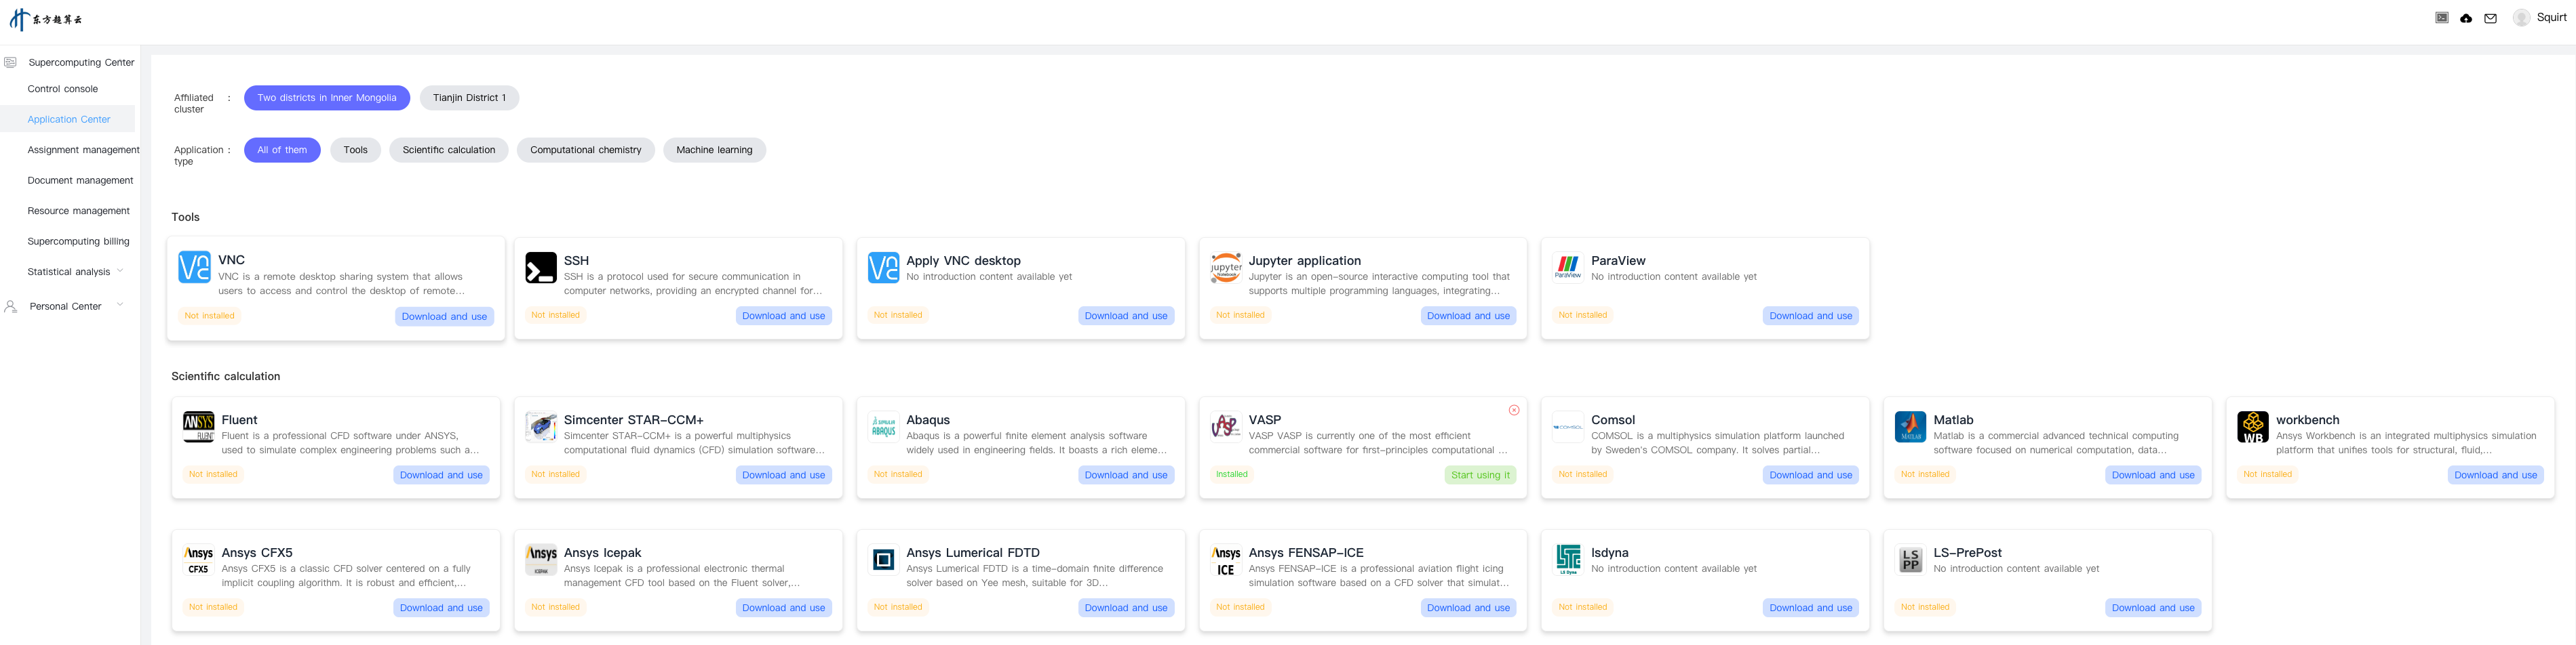Click Download and use for VNC
The height and width of the screenshot is (645, 2576).
(444, 316)
